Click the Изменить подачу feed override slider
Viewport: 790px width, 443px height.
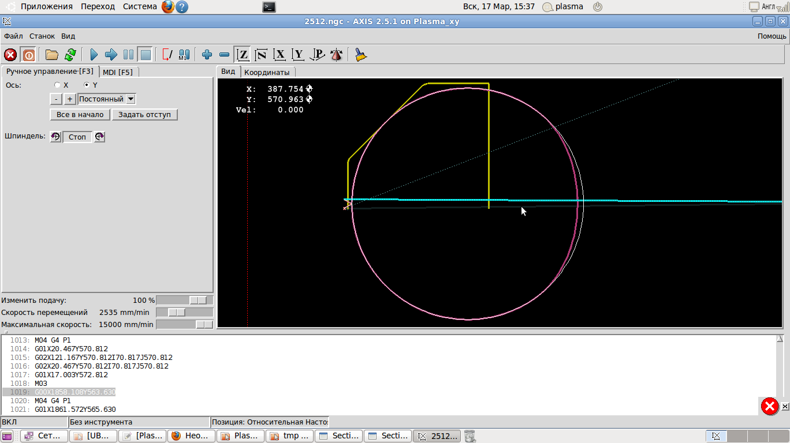(184, 300)
